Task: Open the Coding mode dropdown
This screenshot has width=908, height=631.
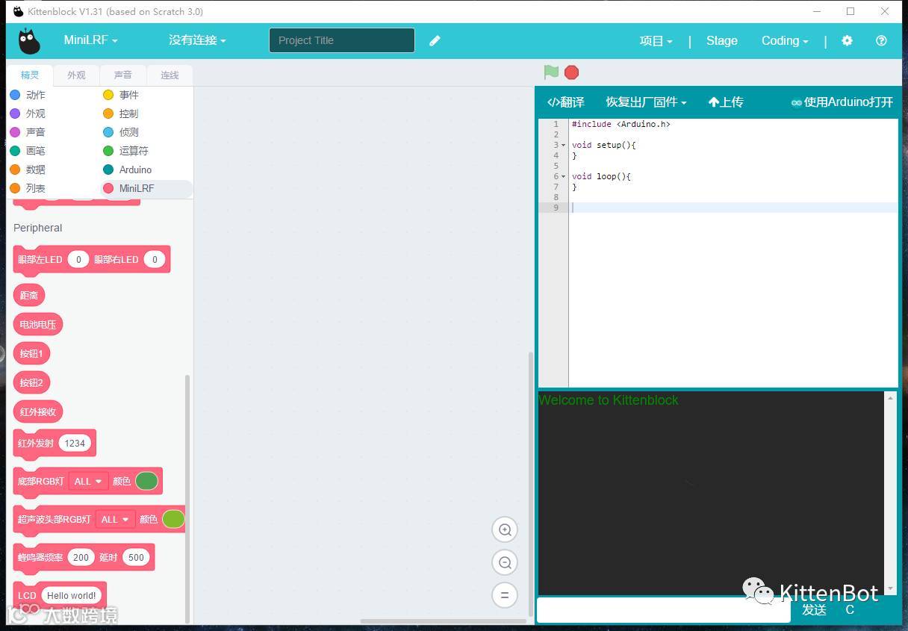Action: 785,41
